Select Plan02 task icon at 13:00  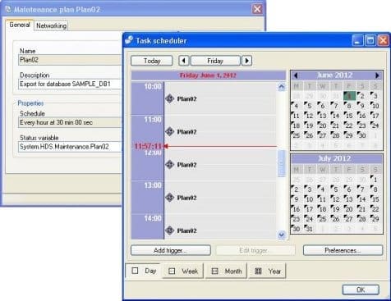170,198
